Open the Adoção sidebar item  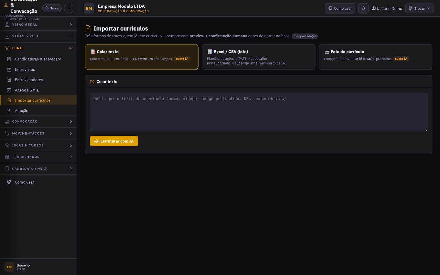pyautogui.click(x=38, y=111)
